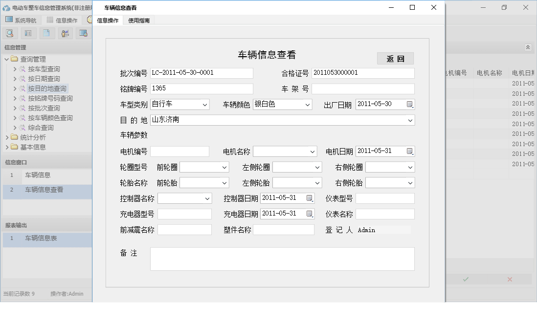The height and width of the screenshot is (325, 537).
Task: Open the 充电器日期 calendar picker
Action: pos(310,214)
